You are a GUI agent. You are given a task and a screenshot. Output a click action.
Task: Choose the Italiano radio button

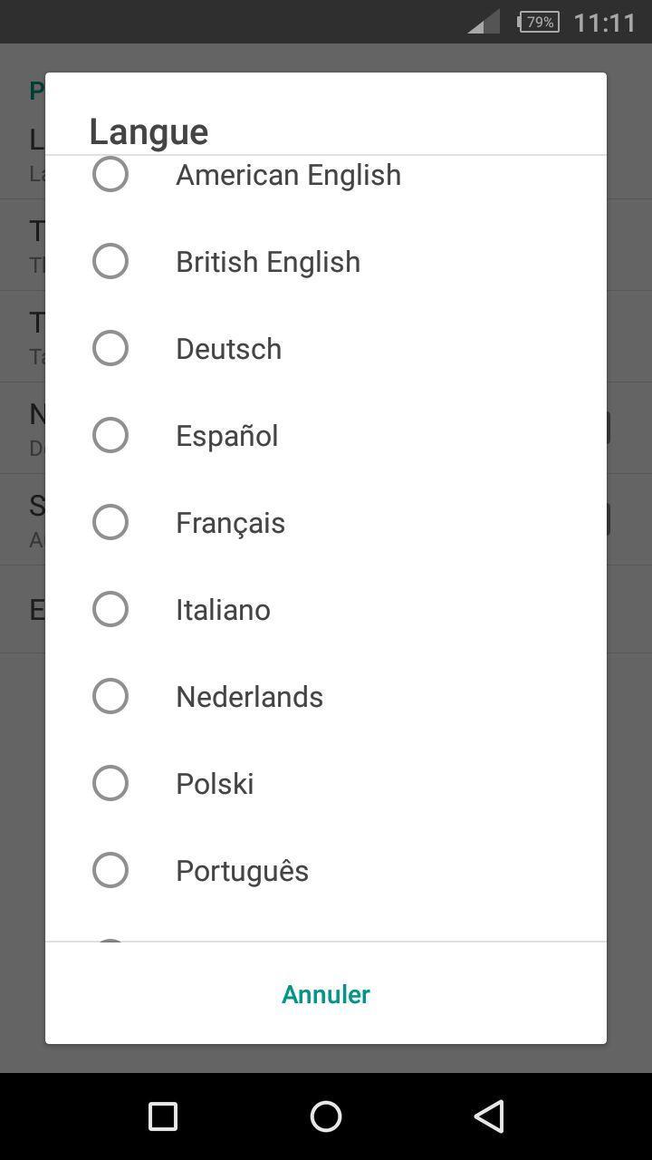pos(110,609)
